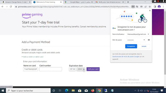Reload the current page

(11, 6)
